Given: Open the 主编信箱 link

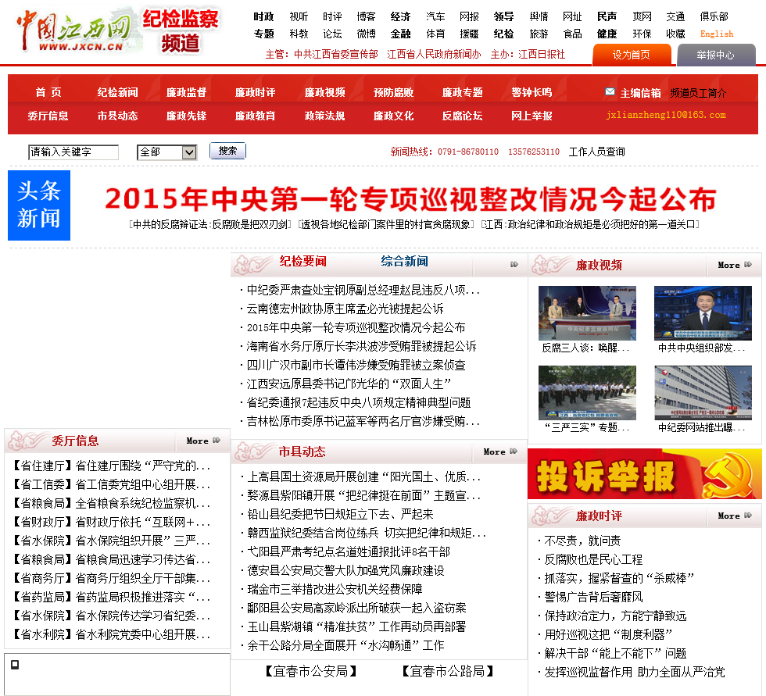Looking at the screenshot, I should click(x=640, y=93).
